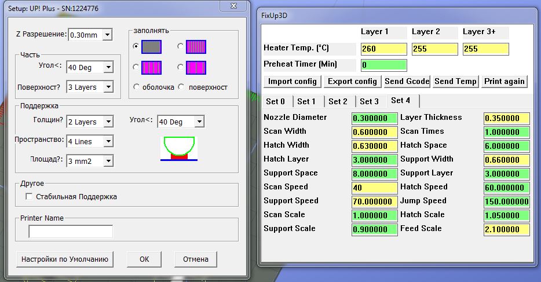Image resolution: width=541 pixels, height=282 pixels.
Task: Click the Preheat Timer value field
Action: pos(384,65)
